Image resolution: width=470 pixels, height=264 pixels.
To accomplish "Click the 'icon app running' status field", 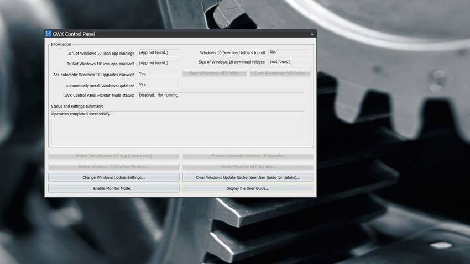I will [158, 53].
